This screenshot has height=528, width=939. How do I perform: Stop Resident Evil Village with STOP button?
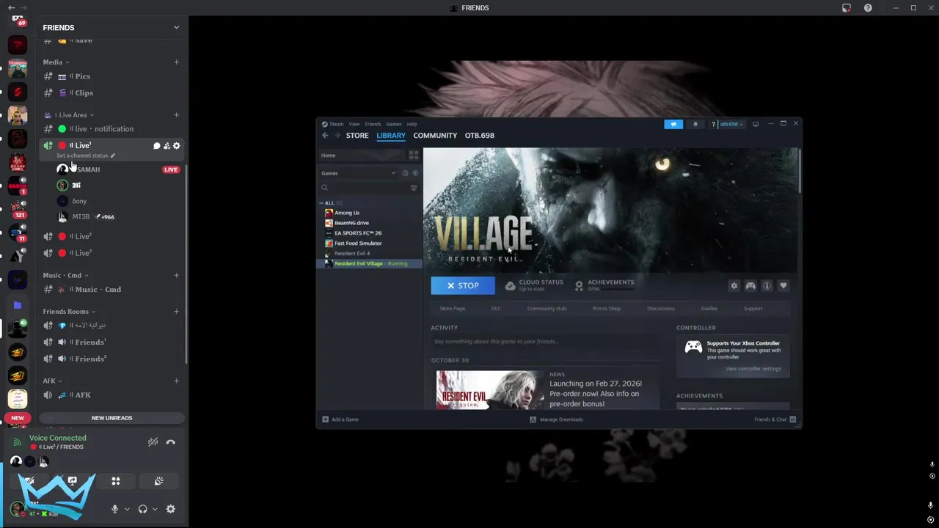[x=463, y=286]
